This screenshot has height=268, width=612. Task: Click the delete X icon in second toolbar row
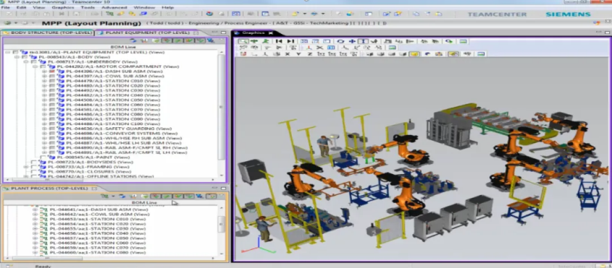pyautogui.click(x=319, y=48)
